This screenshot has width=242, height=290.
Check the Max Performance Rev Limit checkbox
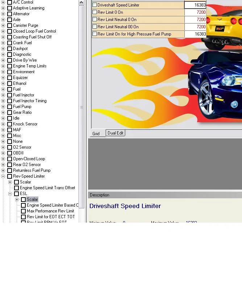(23, 211)
